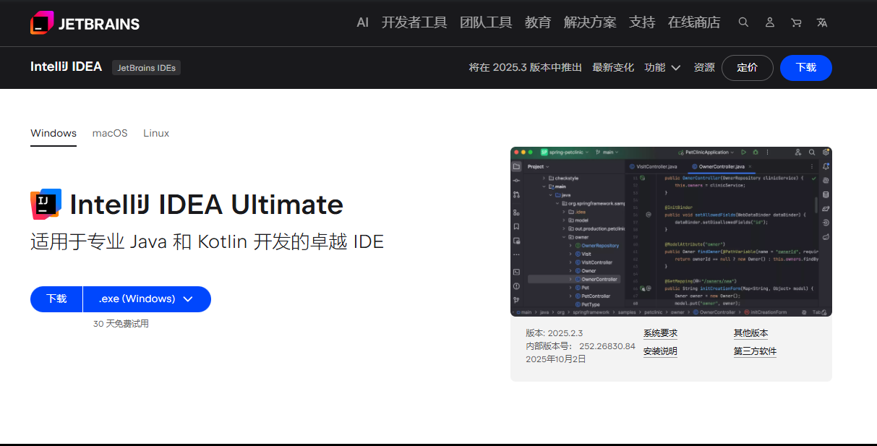The image size is (877, 446).
Task: Click the 定价 pricing button
Action: [x=747, y=68]
